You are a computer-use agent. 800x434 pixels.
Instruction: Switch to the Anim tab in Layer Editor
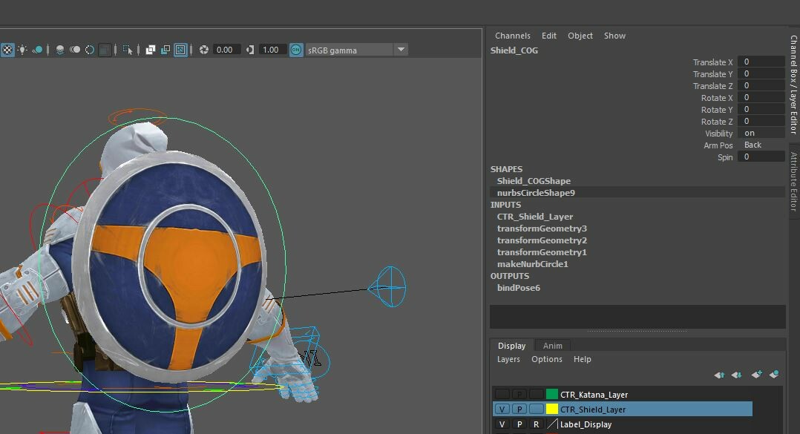[552, 344]
